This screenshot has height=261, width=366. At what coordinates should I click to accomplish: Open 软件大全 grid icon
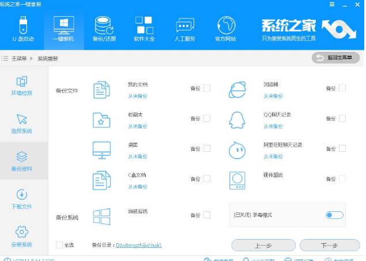click(x=144, y=25)
